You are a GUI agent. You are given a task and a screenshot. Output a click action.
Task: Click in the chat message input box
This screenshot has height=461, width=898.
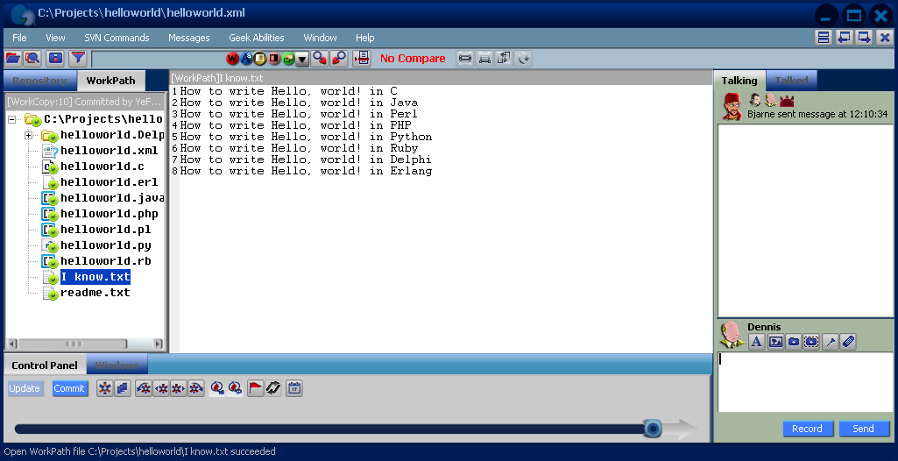(805, 382)
